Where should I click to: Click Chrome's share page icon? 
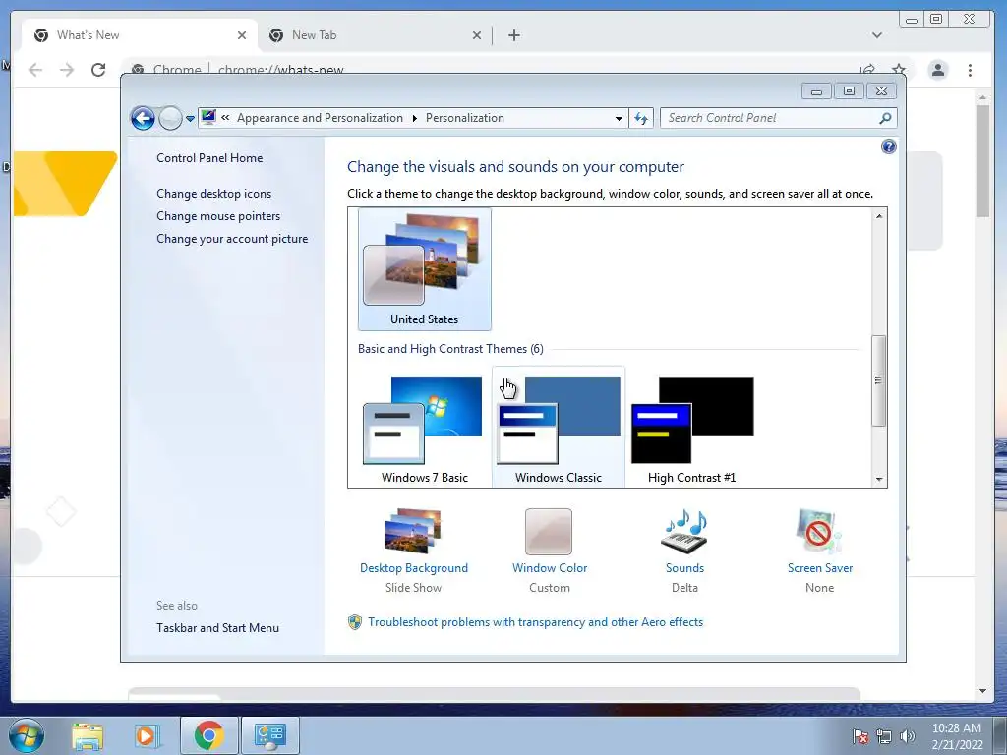[867, 70]
